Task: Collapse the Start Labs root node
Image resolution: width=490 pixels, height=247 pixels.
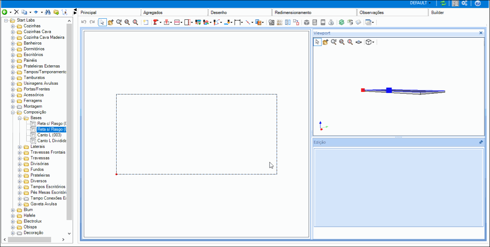Action: point(6,20)
